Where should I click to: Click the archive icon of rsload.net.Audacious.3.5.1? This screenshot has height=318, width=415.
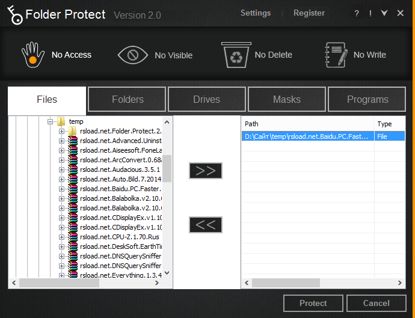[73, 170]
